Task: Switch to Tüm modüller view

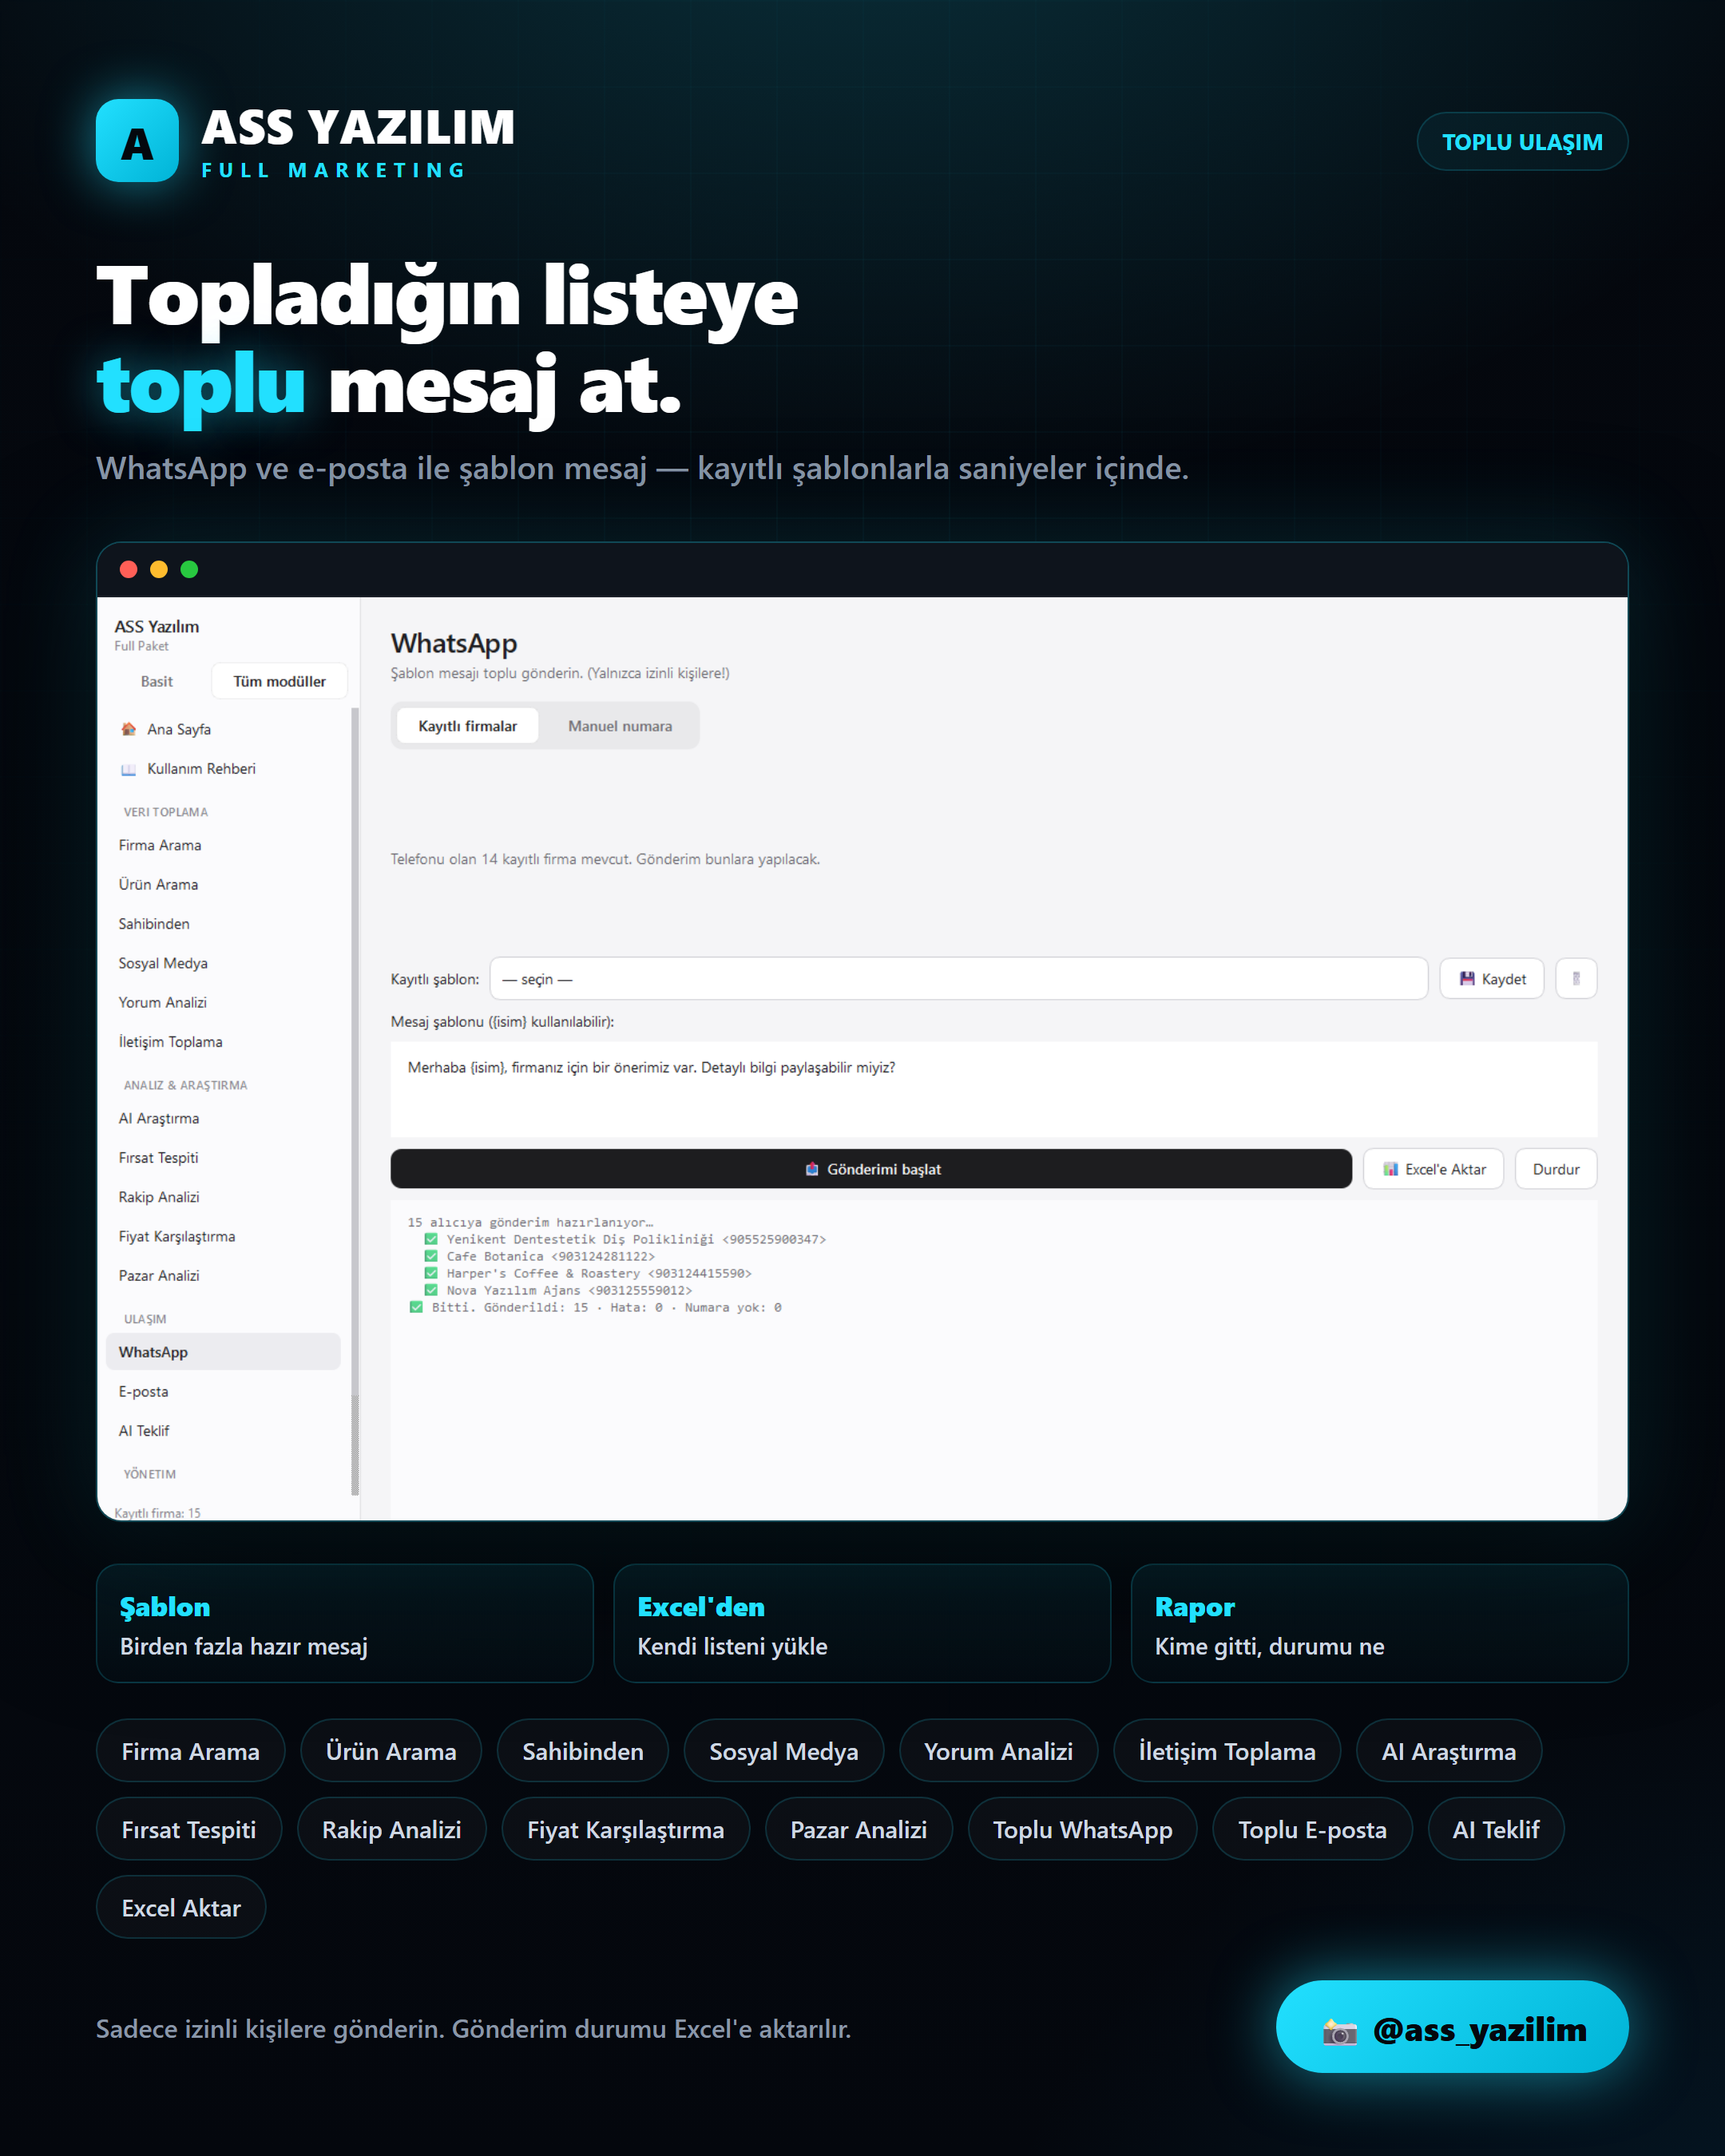Action: coord(279,681)
